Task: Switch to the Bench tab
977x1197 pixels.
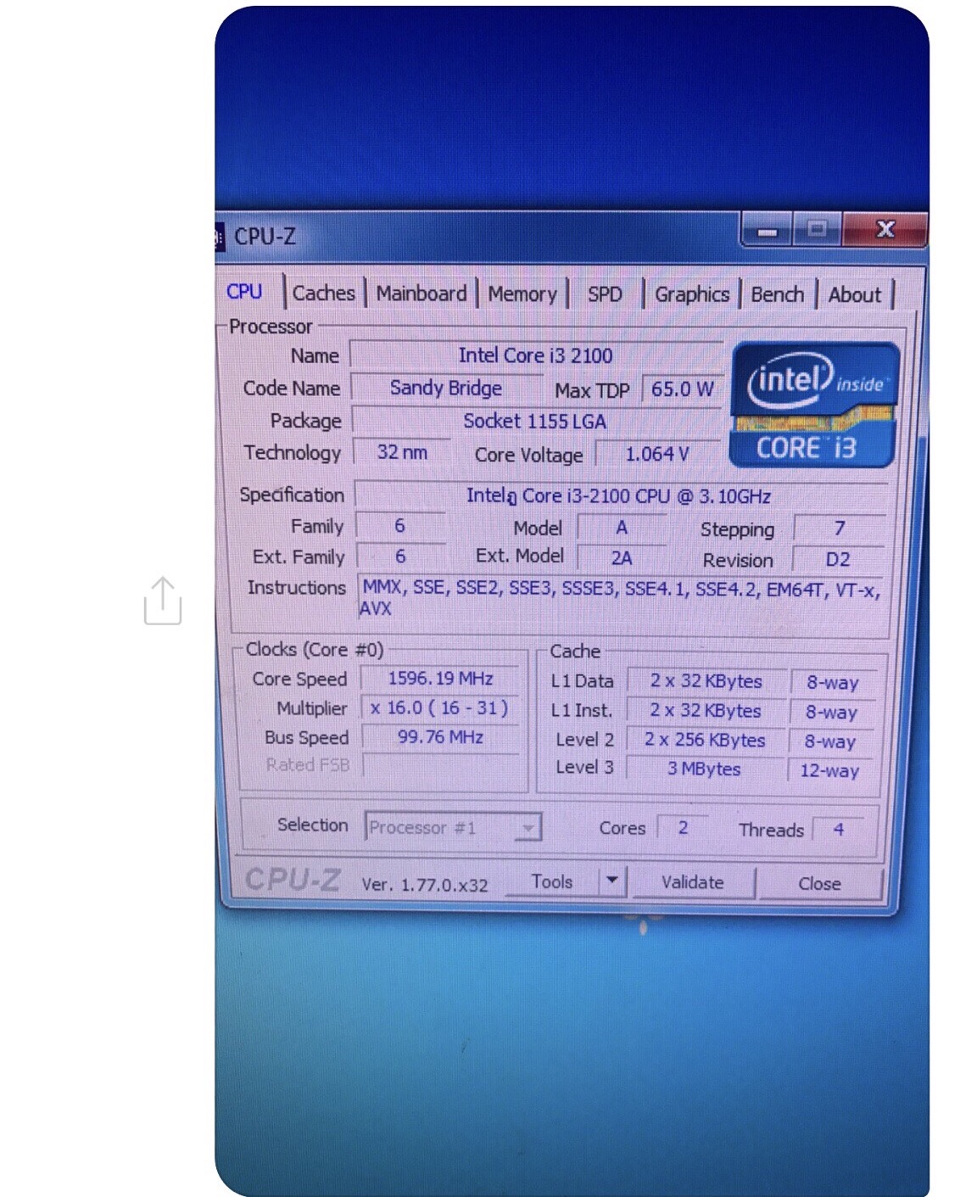Action: 777,294
